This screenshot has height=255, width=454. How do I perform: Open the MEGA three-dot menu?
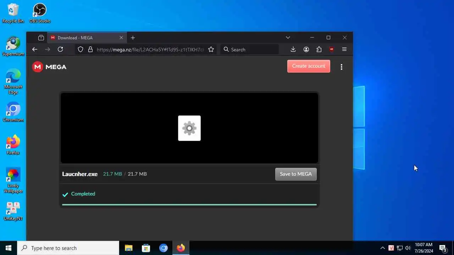click(x=342, y=67)
